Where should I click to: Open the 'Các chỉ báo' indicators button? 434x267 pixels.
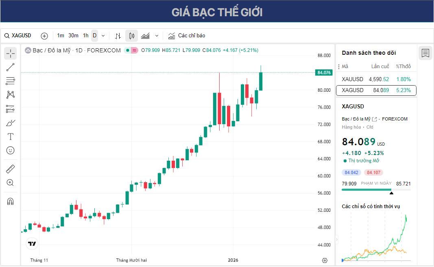[187, 36]
